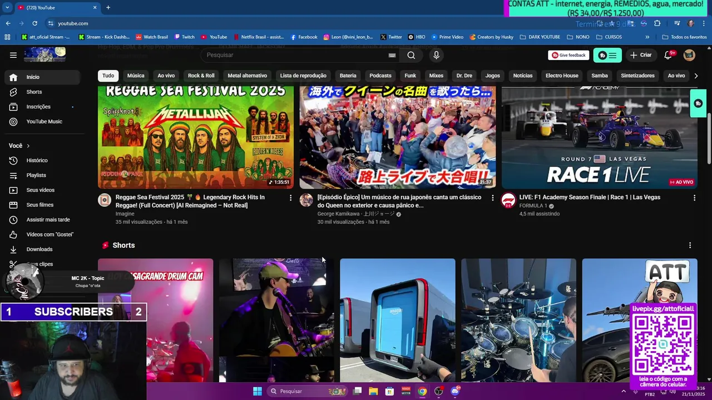Open Seus filmes in sidebar

(41, 205)
